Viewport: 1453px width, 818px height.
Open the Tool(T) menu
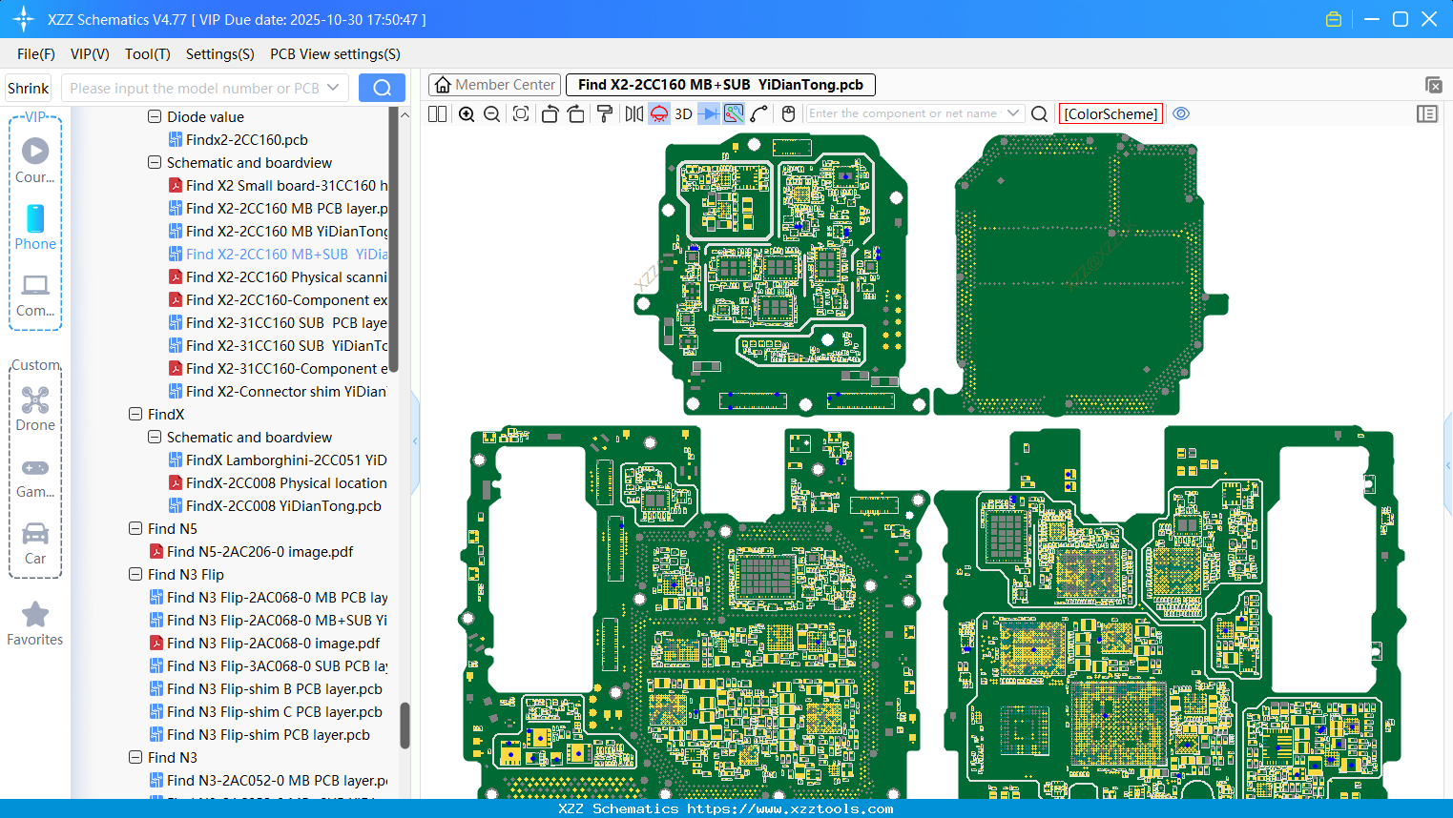147,54
